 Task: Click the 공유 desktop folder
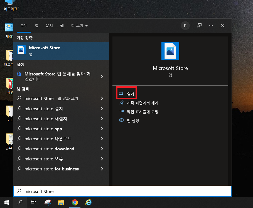coord(9,142)
